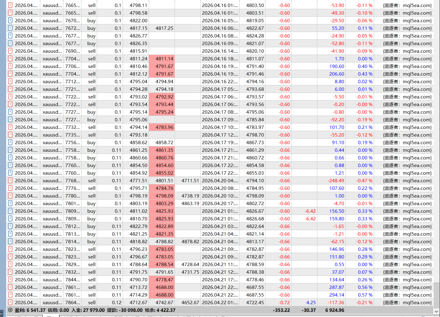The width and height of the screenshot is (440, 317).
Task: Click the buy icon of the -29.50 profit row
Action: (10, 20)
